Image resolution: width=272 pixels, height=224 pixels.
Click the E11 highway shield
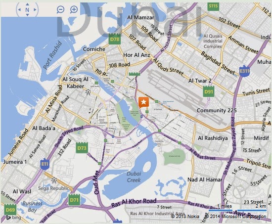tap(45, 164)
